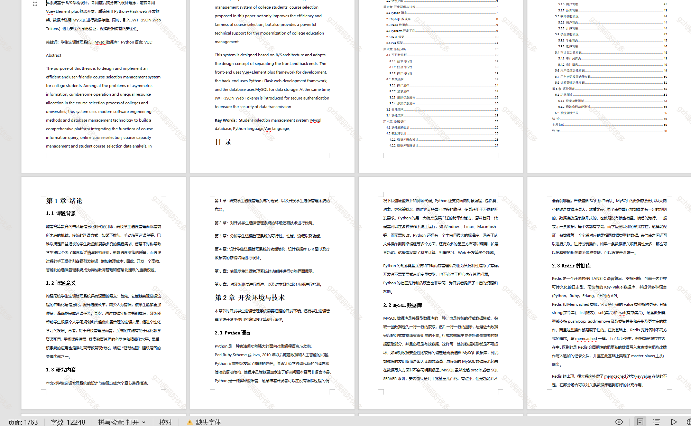Toggle eye protection mode icon
This screenshot has width=691, height=426.
pyautogui.click(x=619, y=422)
